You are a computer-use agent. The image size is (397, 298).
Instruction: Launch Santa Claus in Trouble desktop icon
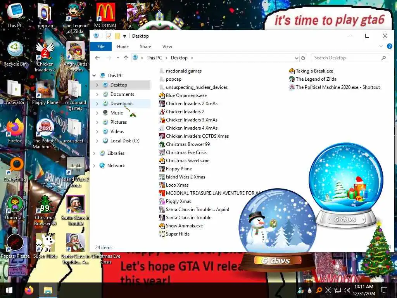click(x=75, y=210)
